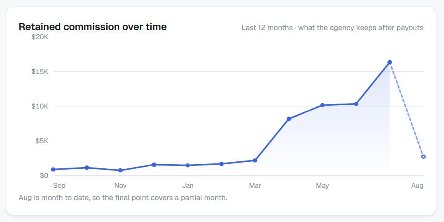Screen dimensions: 444x222
Task: Click the Retained commission over time title
Action: pyautogui.click(x=93, y=27)
